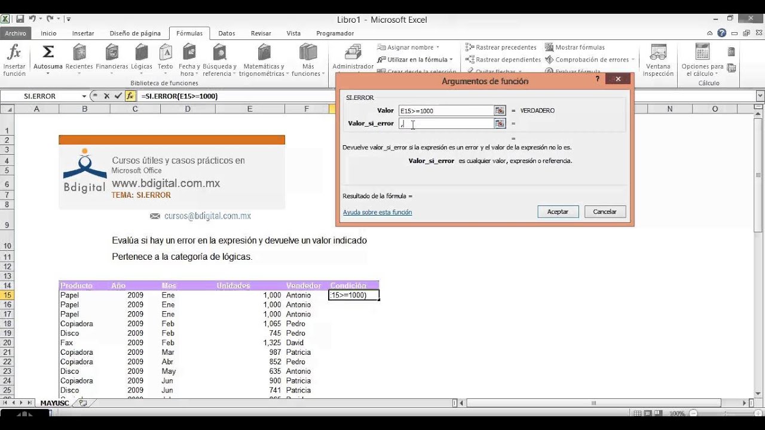Switch to the Inicio tab
This screenshot has width=765, height=430.
tap(48, 33)
